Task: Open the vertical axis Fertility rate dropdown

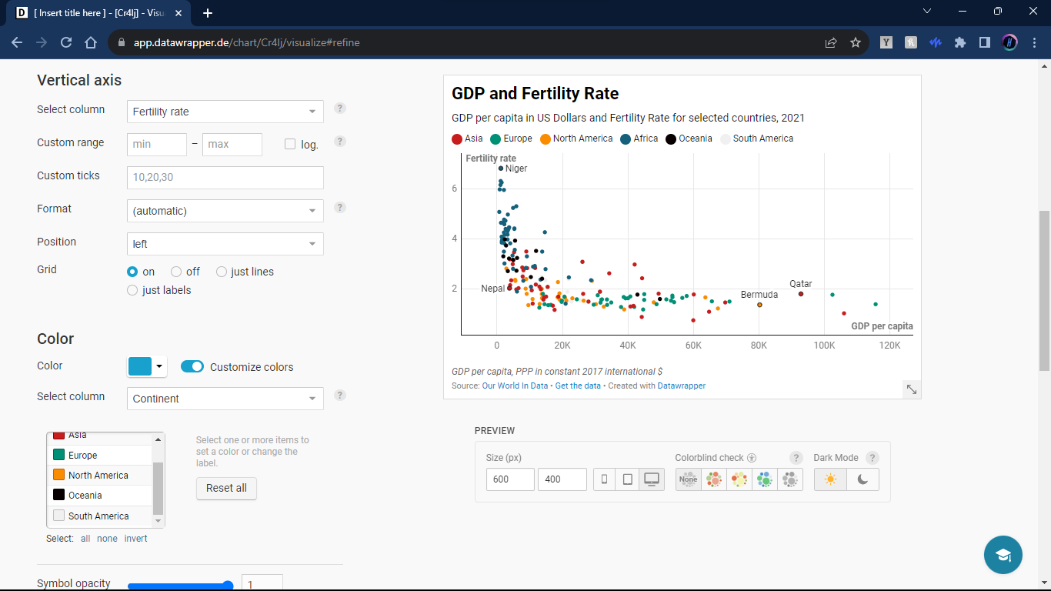Action: pyautogui.click(x=225, y=112)
